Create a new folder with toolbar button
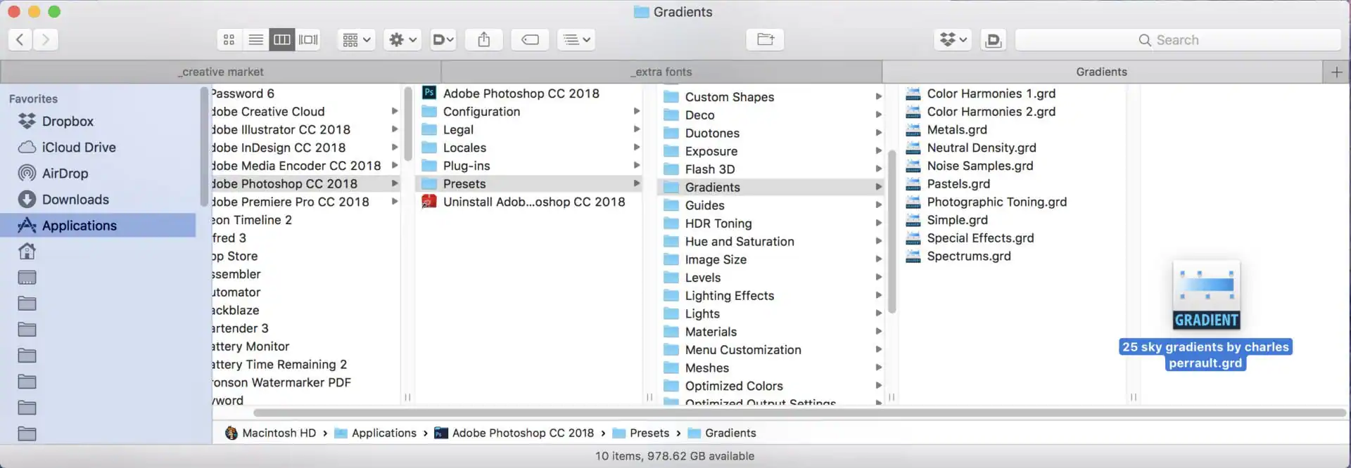This screenshot has width=1351, height=468. coord(765,39)
